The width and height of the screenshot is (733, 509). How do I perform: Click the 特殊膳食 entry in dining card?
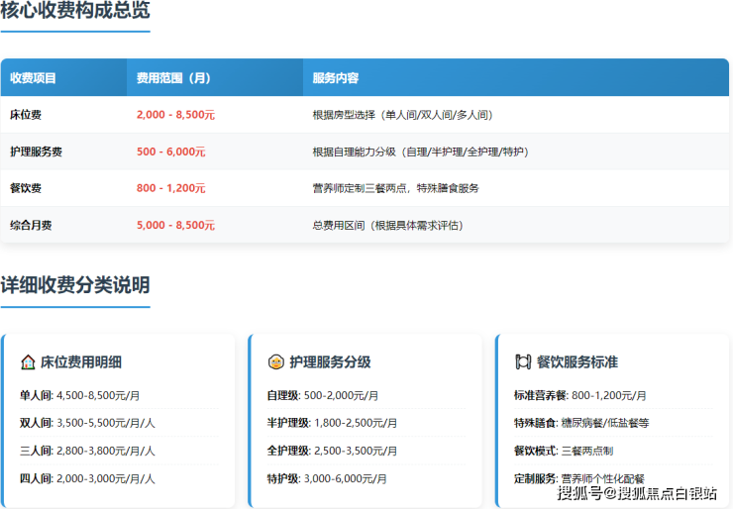[x=581, y=423]
